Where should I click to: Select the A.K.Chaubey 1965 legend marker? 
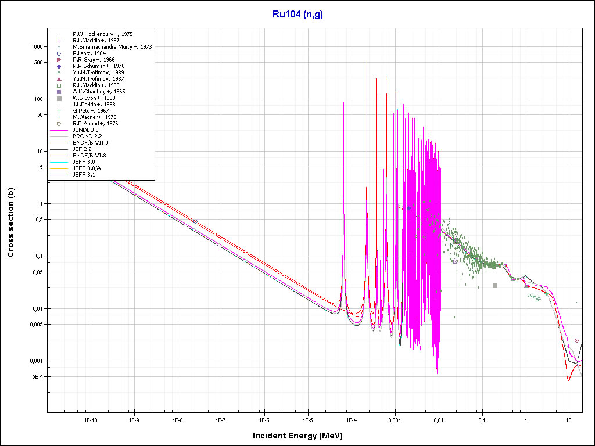[59, 92]
